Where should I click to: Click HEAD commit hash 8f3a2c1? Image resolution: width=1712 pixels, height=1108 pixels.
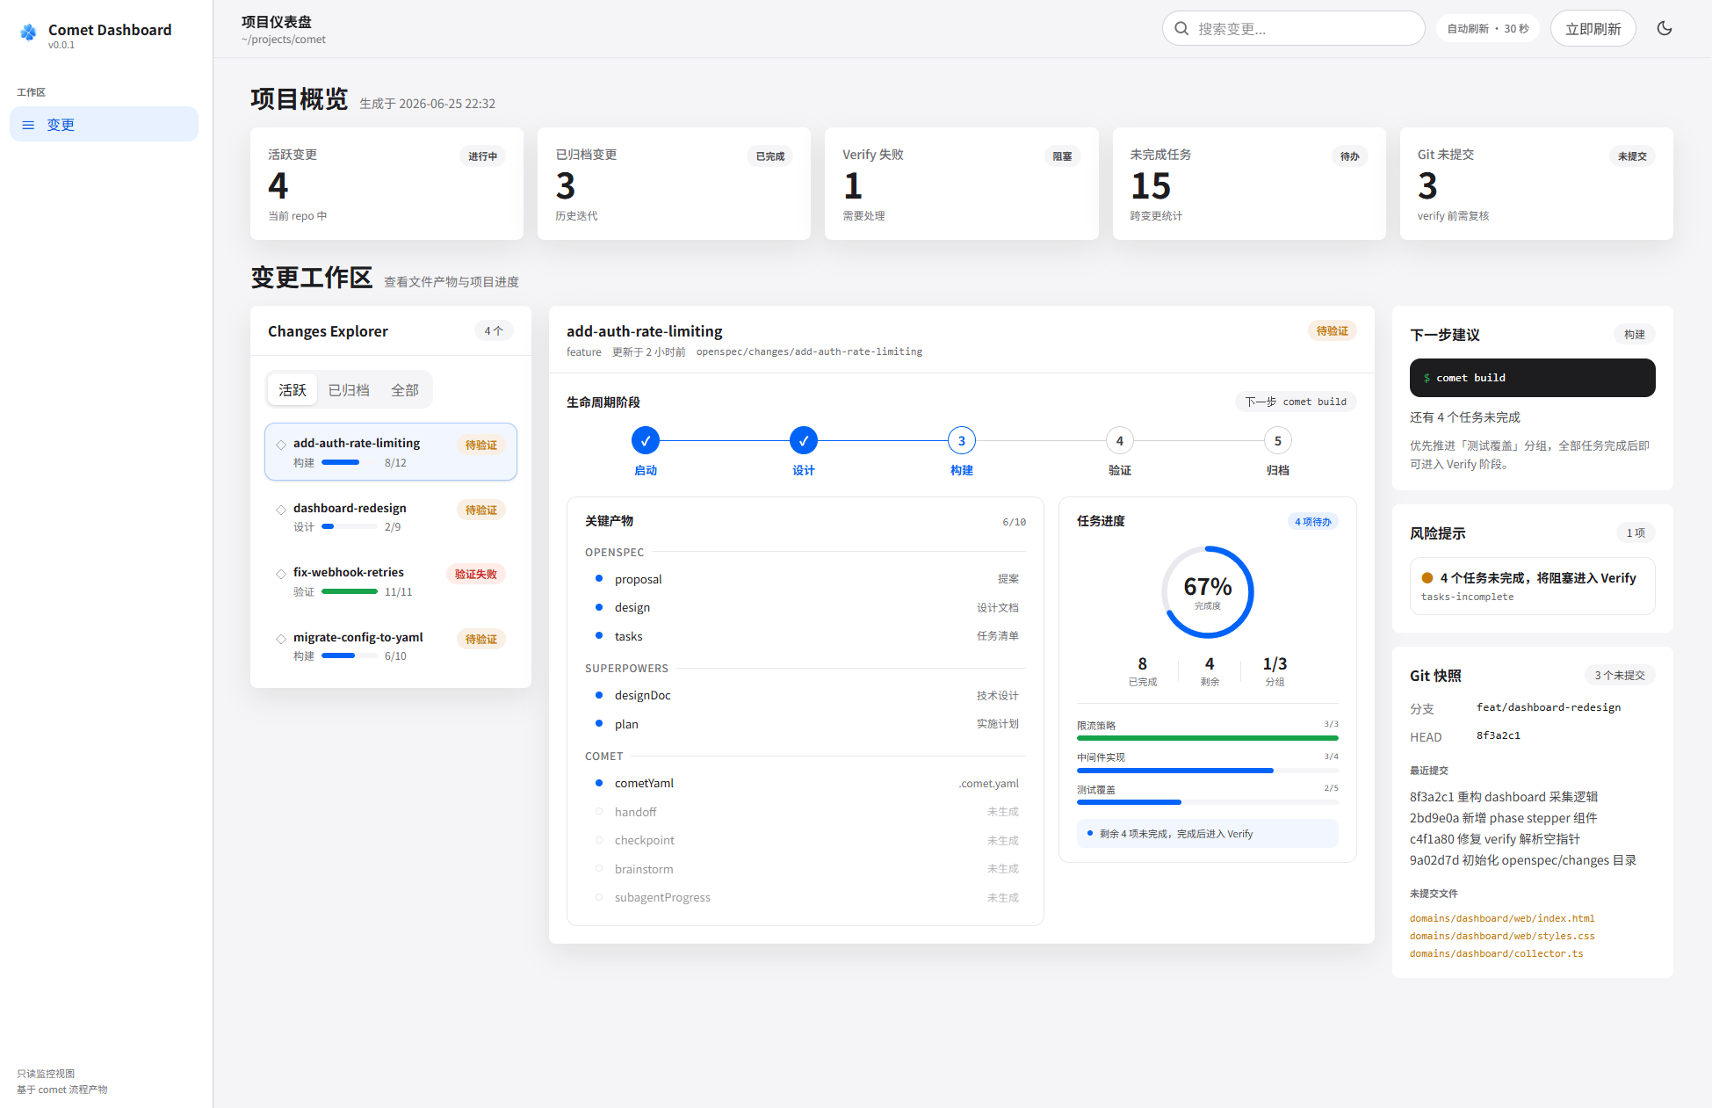point(1498,735)
